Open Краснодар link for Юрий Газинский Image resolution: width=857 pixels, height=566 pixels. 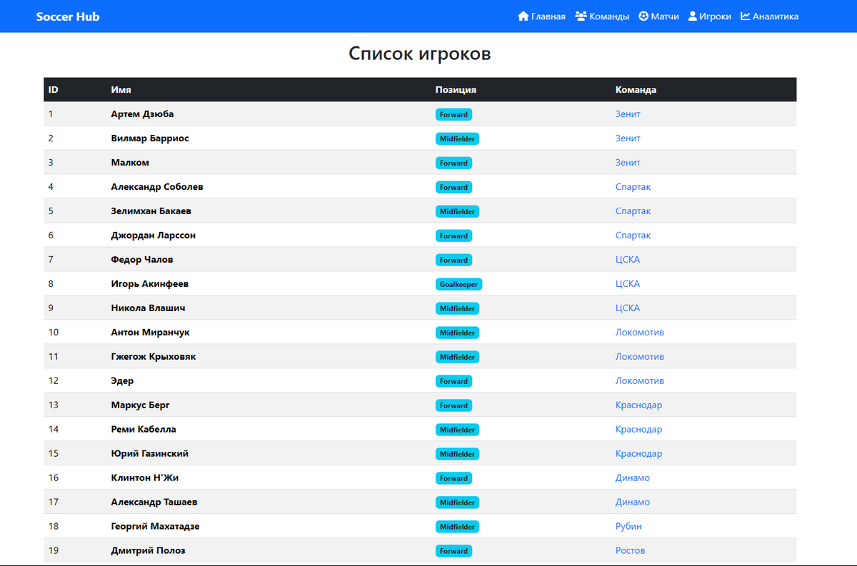pos(639,454)
